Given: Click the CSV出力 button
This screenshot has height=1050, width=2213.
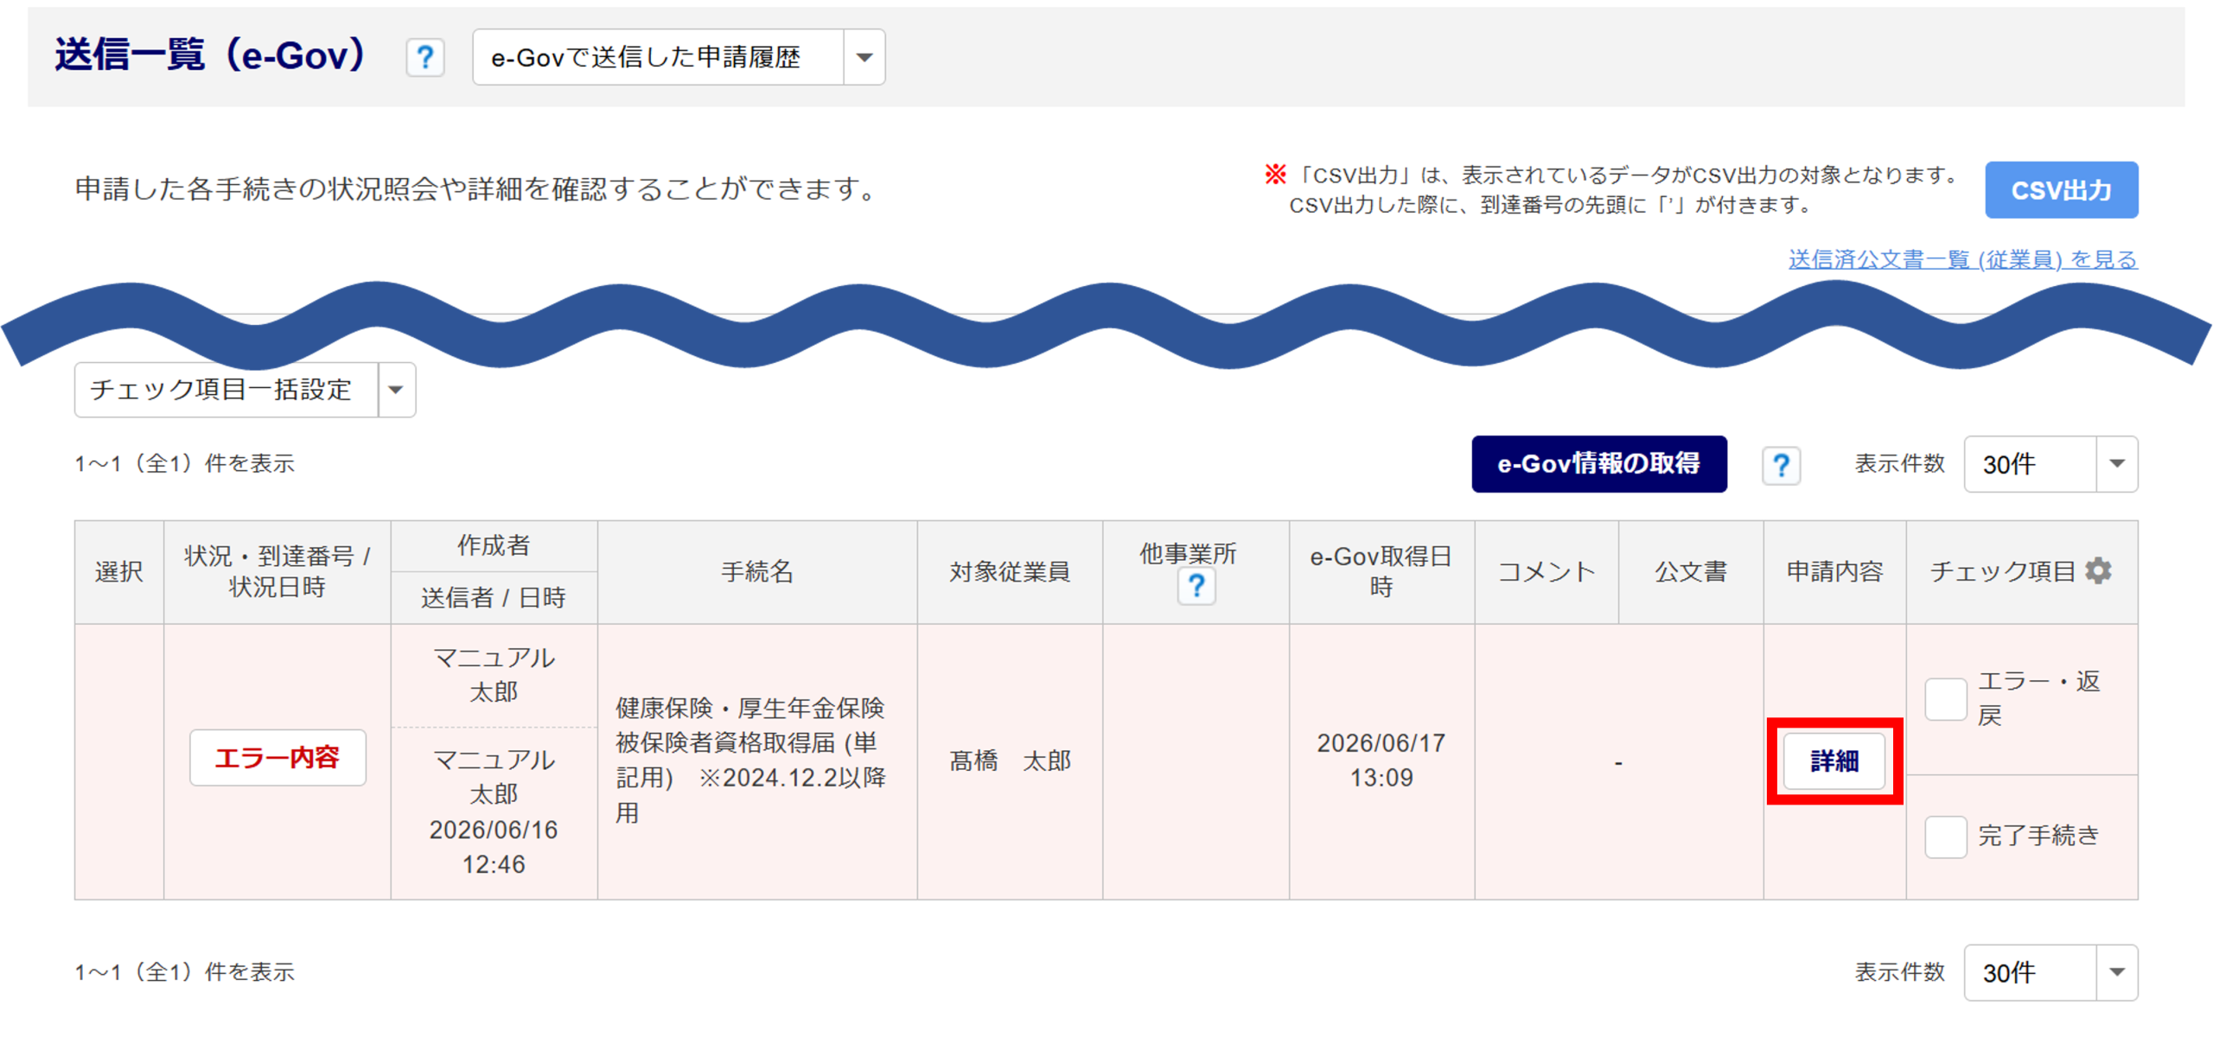Looking at the screenshot, I should point(2060,190).
